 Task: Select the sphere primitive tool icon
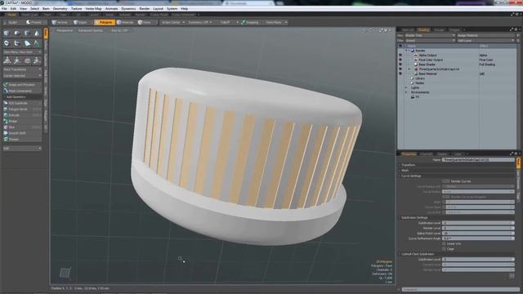click(x=16, y=33)
